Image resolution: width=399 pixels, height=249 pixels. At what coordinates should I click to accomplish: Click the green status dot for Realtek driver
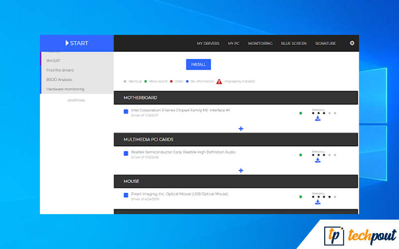pyautogui.click(x=300, y=155)
